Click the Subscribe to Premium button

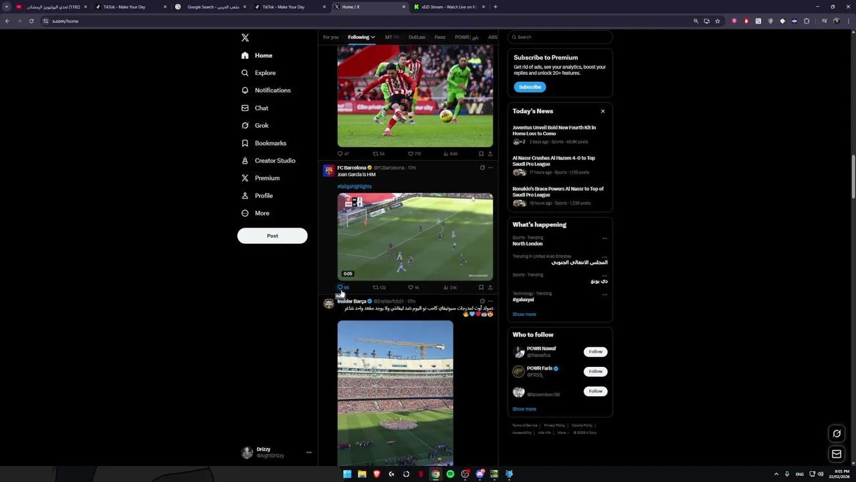530,87
